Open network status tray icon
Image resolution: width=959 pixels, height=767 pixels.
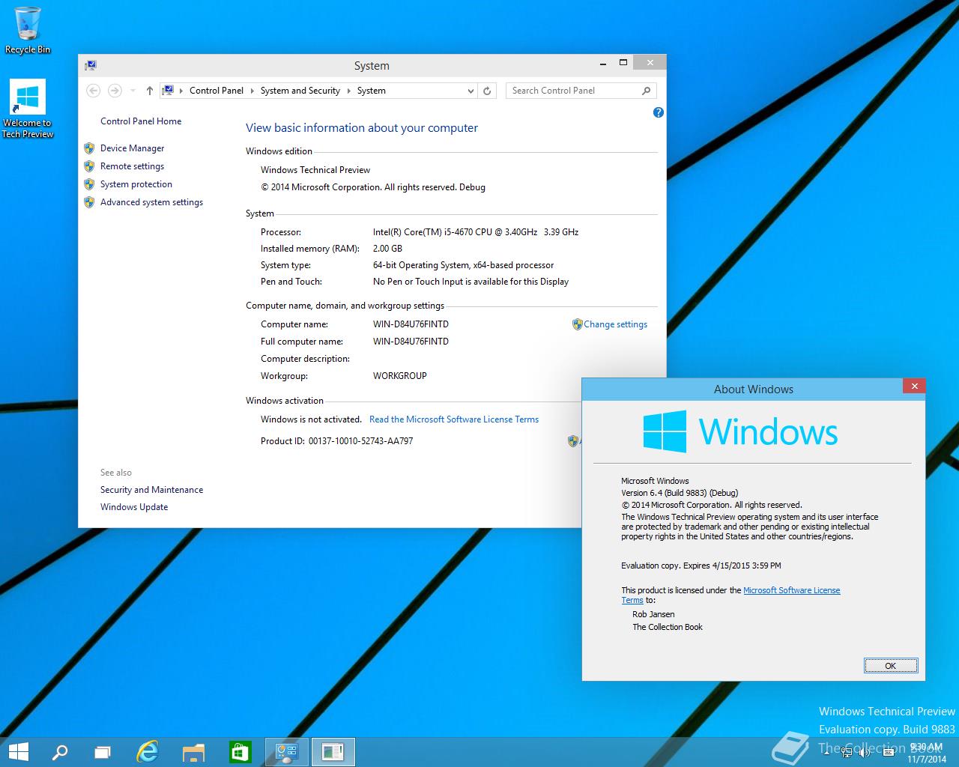[x=845, y=752]
